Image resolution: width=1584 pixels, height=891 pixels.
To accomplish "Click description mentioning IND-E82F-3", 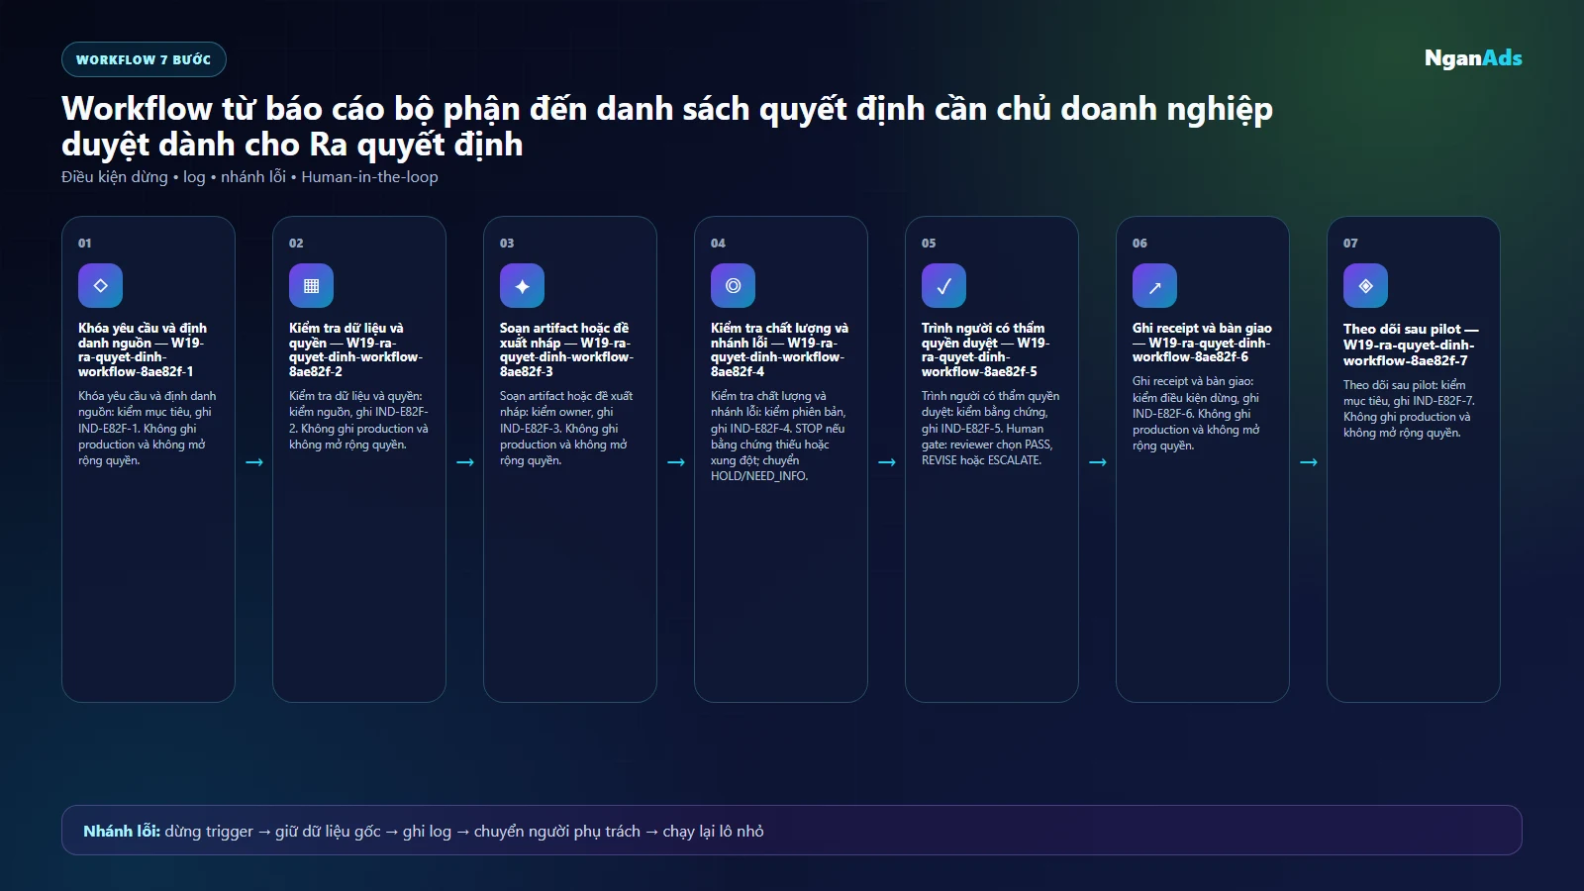I will click(566, 428).
